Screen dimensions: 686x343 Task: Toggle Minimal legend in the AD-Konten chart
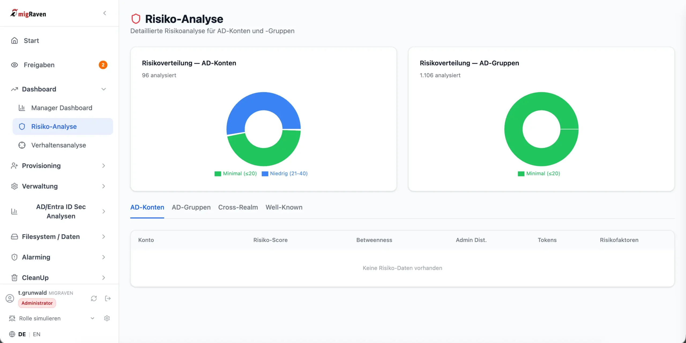click(x=236, y=174)
